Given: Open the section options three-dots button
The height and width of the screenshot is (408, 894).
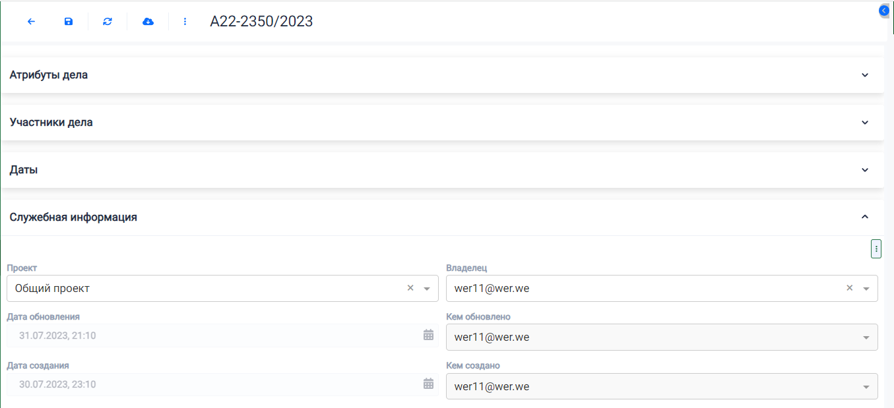Looking at the screenshot, I should (876, 248).
